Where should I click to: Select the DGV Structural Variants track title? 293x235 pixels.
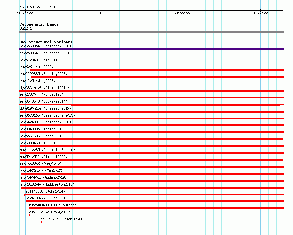46,42
